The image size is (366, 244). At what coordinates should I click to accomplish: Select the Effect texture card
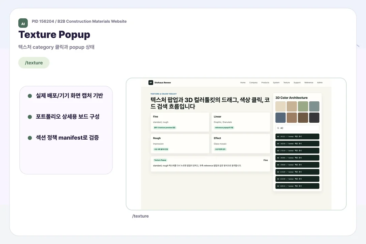pos(241,144)
